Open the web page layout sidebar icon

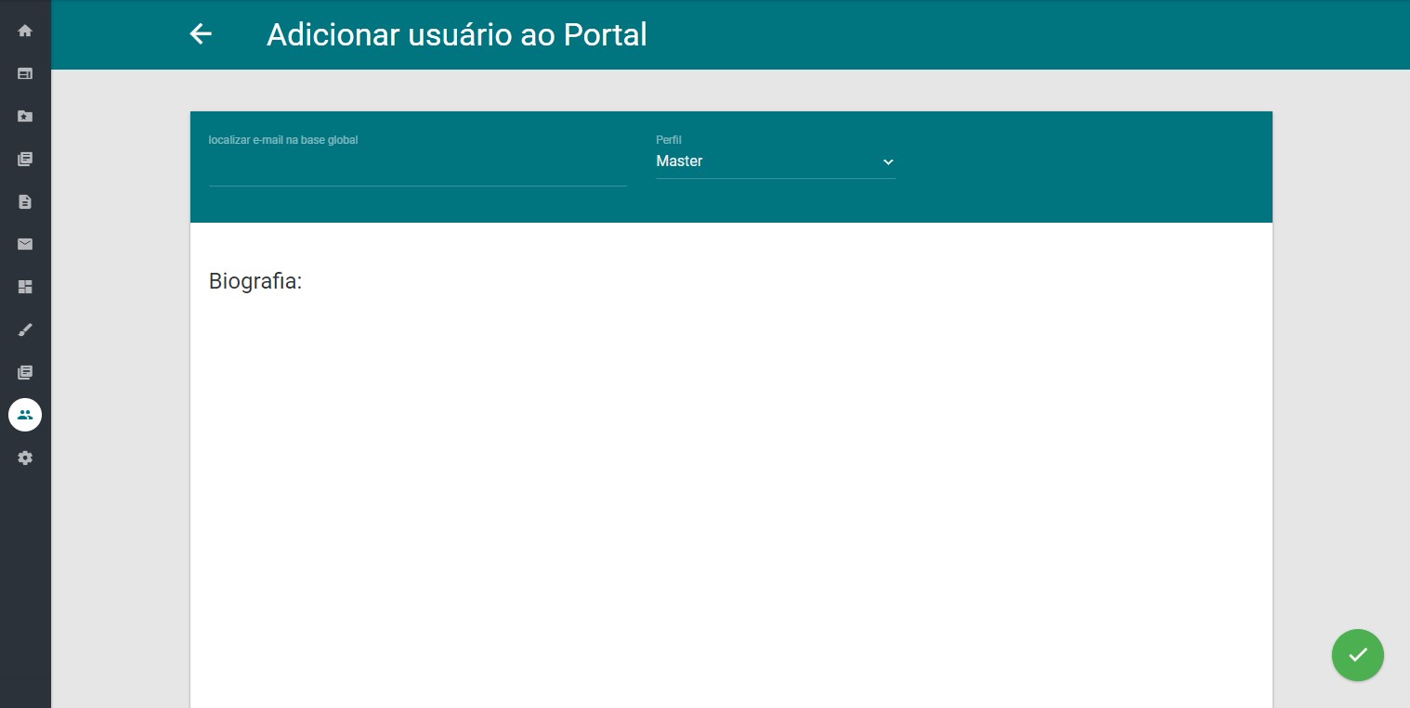point(25,73)
